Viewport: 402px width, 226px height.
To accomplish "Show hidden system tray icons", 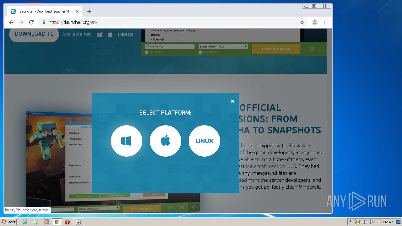I will (x=350, y=222).
